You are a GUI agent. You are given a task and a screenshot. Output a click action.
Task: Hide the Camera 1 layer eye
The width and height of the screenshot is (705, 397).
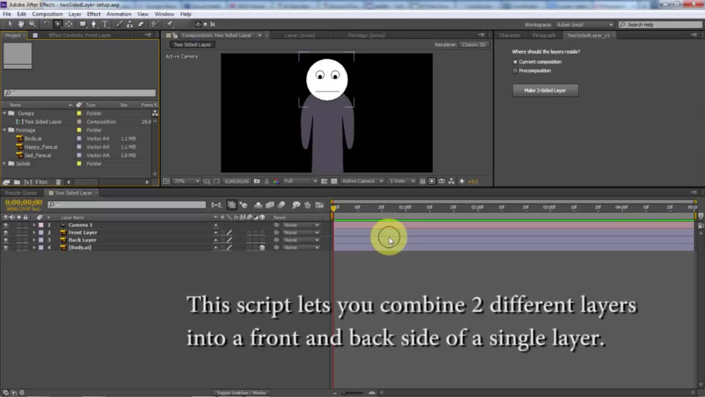point(6,225)
